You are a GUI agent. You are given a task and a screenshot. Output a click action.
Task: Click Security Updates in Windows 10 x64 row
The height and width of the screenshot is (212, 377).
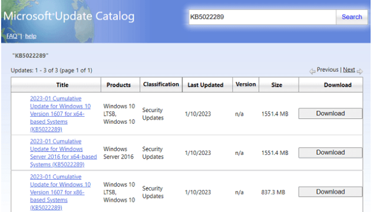(153, 114)
